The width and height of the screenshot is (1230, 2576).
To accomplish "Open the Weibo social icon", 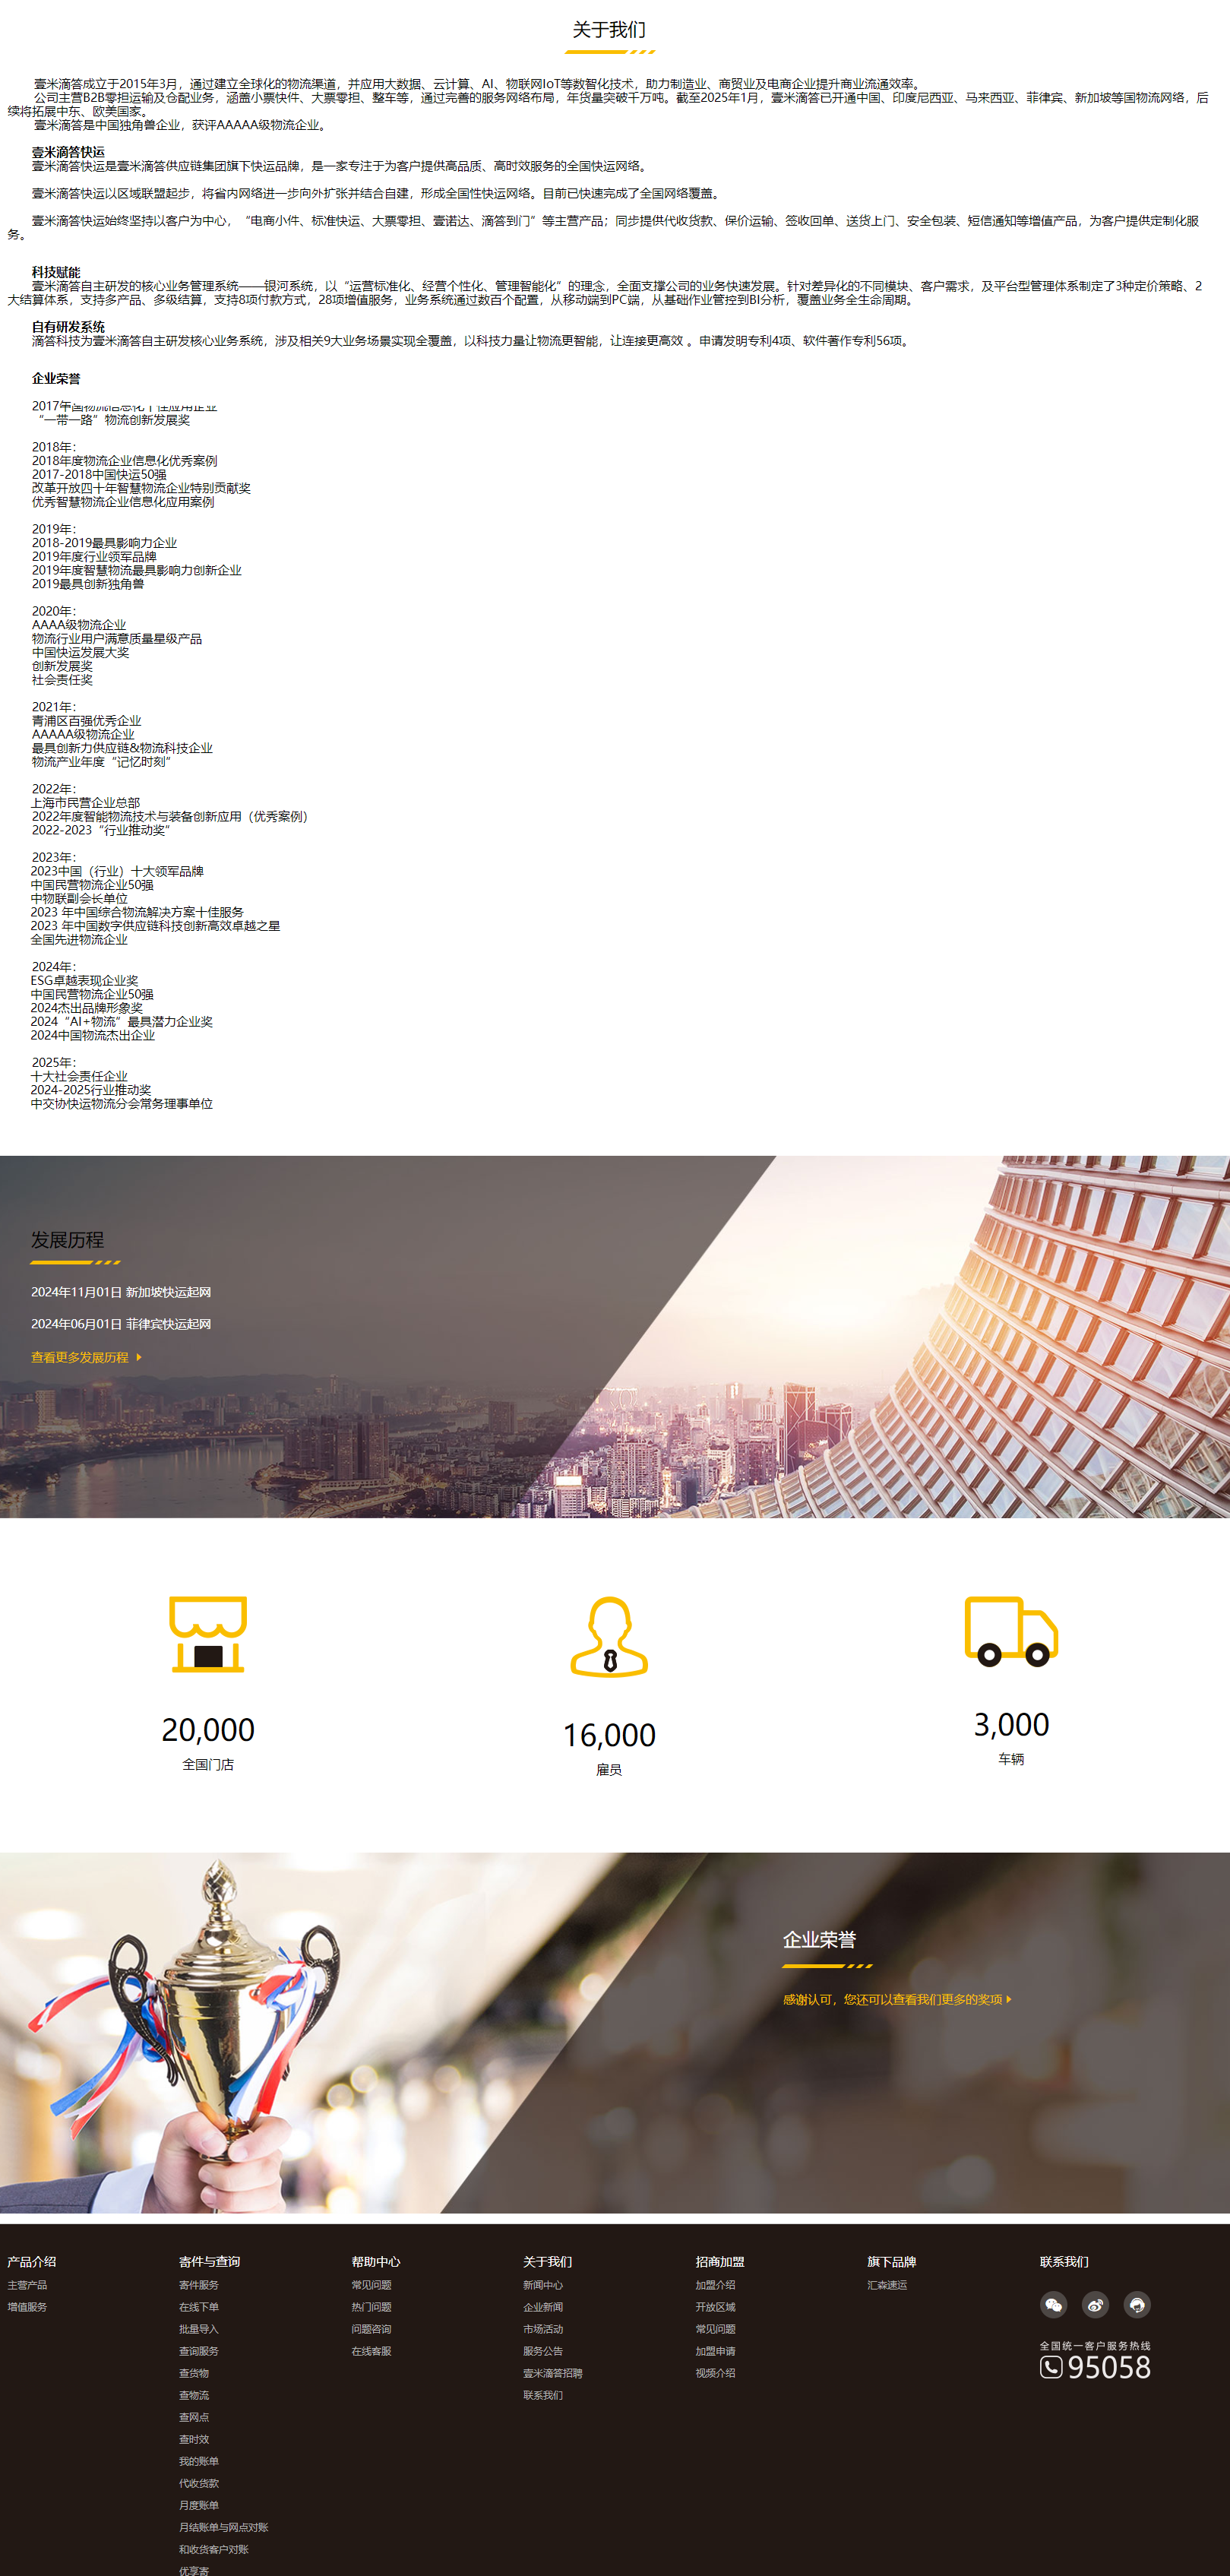I will point(1095,2304).
